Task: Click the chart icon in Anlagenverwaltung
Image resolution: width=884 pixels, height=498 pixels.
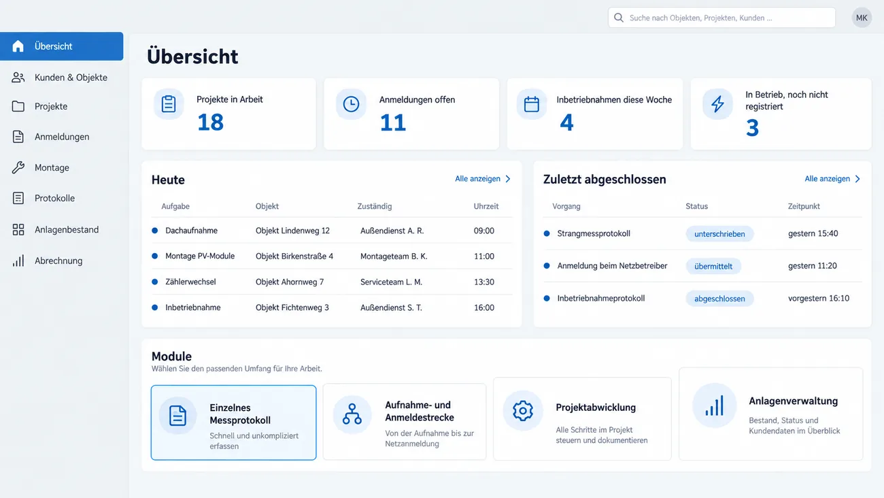Action: 714,406
